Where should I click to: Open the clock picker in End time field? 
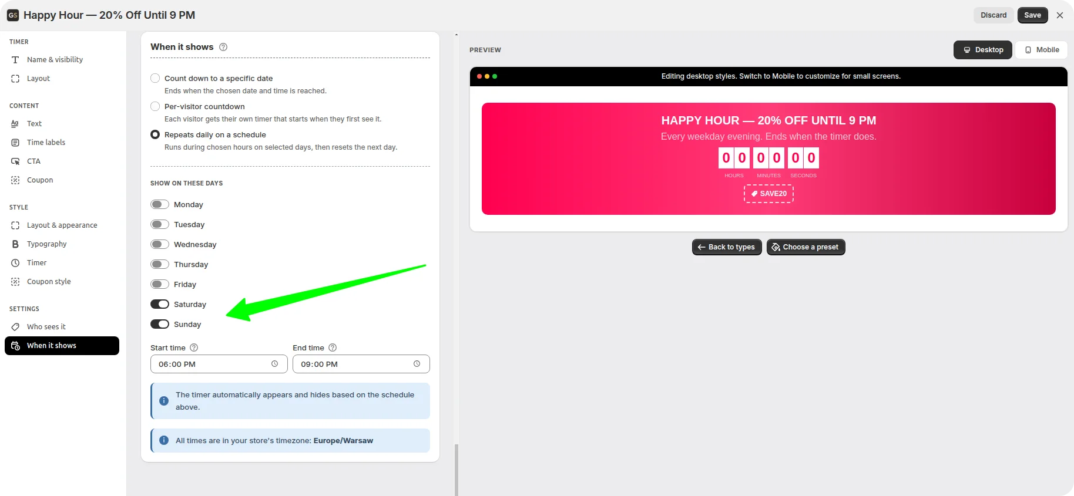pos(417,364)
